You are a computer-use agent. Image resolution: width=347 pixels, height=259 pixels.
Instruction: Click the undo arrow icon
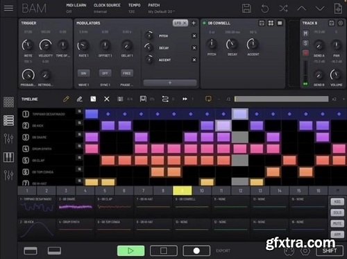(x=265, y=9)
